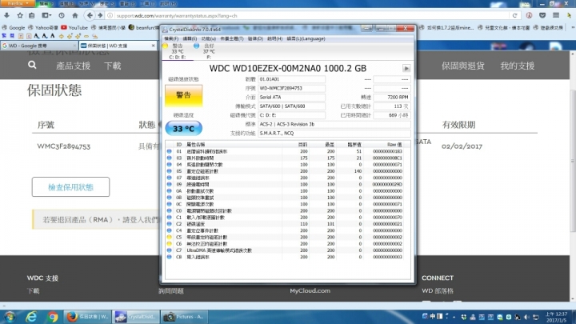Open the beanfun bookmark

point(144,27)
